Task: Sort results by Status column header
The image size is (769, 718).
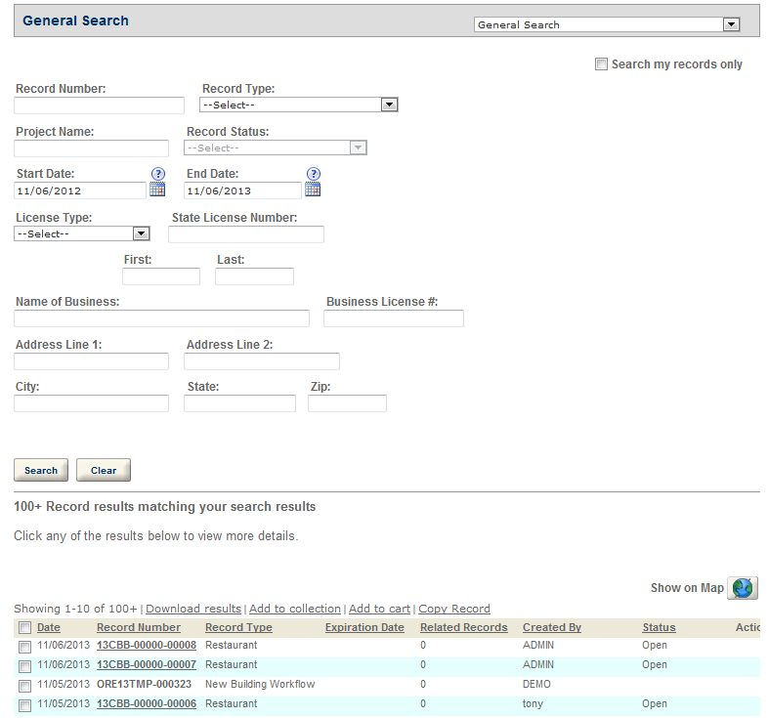Action: (659, 627)
